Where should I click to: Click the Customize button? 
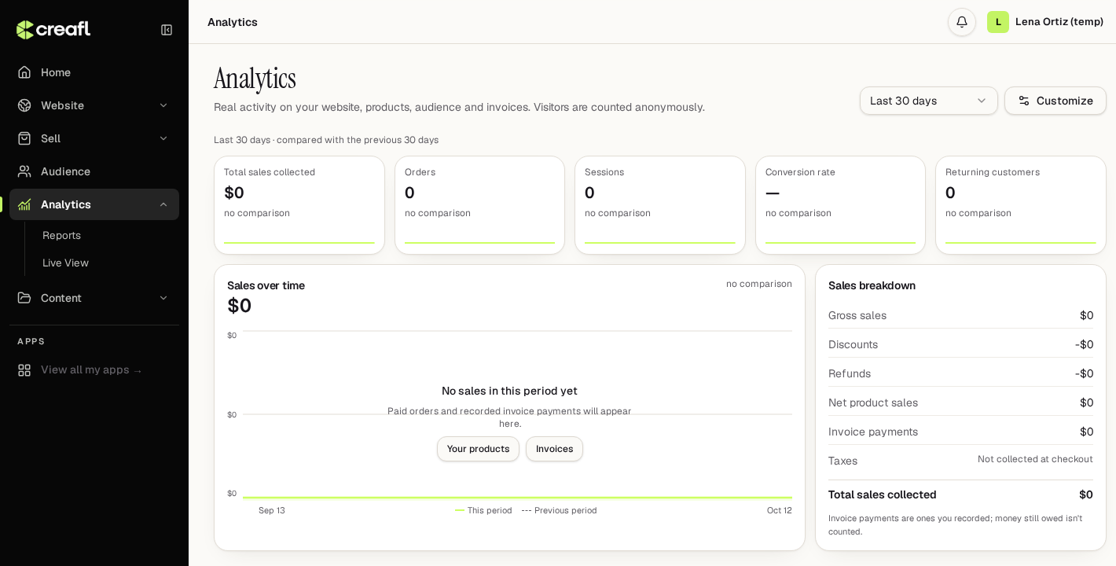(x=1055, y=101)
